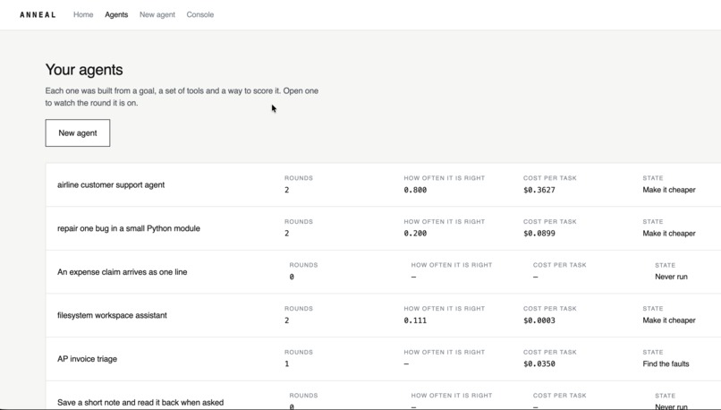This screenshot has height=410, width=721.
Task: Open repair one bug in a small Python module
Action: 129,228
